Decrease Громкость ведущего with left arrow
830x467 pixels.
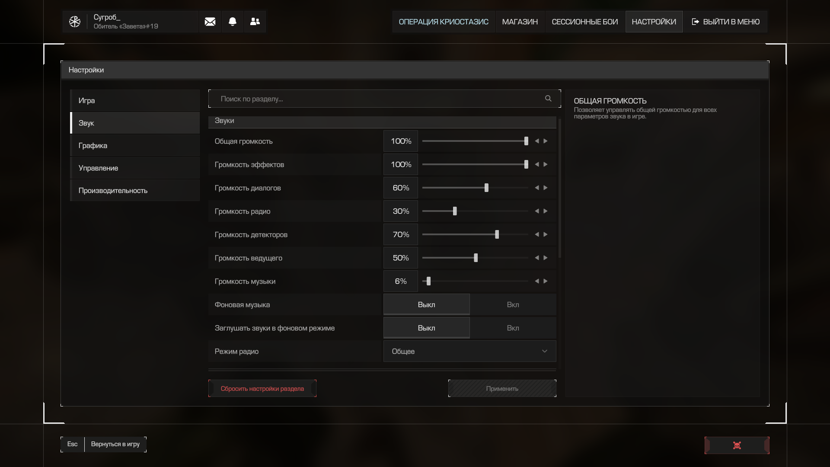coord(537,258)
